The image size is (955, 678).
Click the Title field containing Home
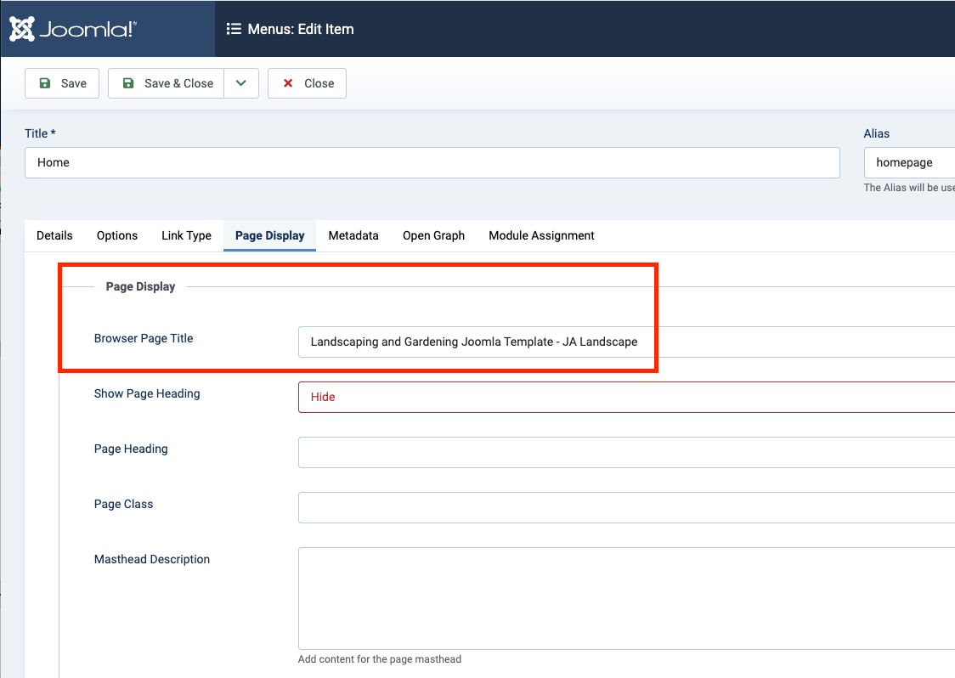(432, 162)
